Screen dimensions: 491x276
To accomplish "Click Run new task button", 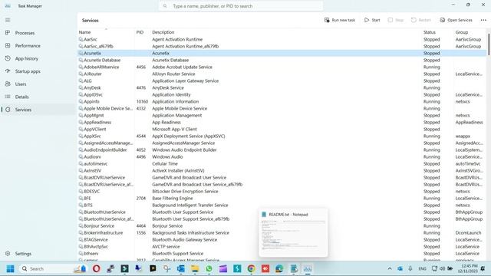I will click(340, 20).
